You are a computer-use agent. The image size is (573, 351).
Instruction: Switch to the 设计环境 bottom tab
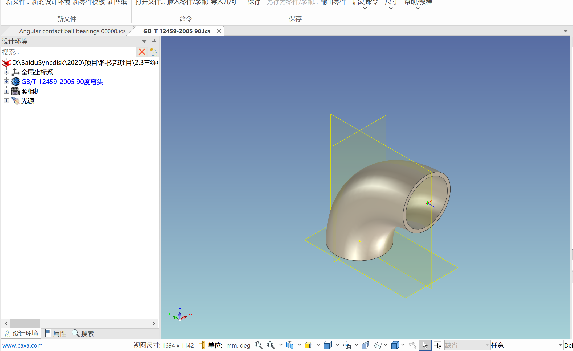click(x=22, y=333)
